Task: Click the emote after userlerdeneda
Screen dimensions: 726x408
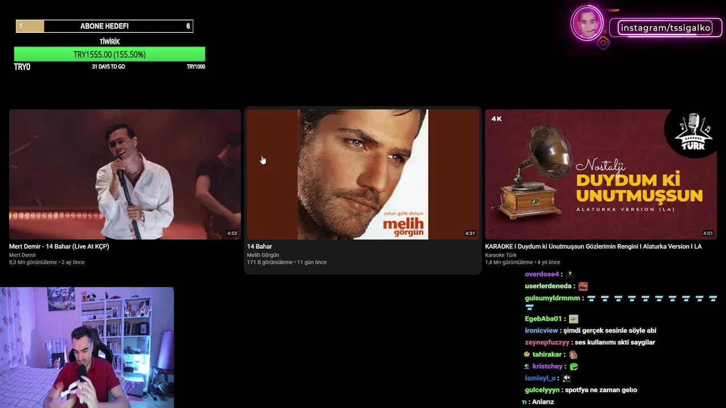Action: (x=583, y=286)
